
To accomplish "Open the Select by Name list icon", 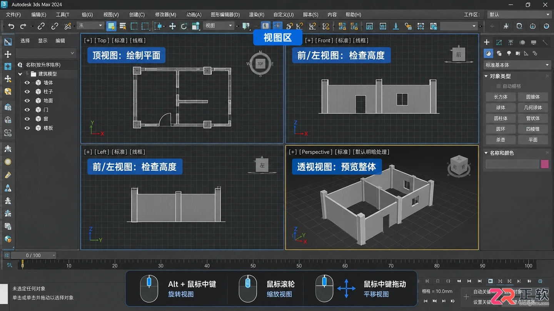I will pyautogui.click(x=123, y=26).
